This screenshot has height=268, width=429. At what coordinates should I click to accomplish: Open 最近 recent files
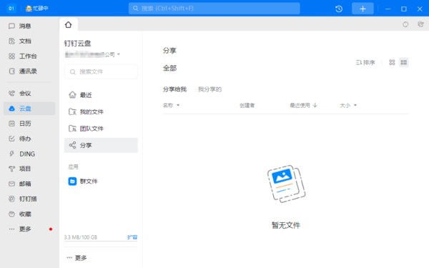coord(101,95)
